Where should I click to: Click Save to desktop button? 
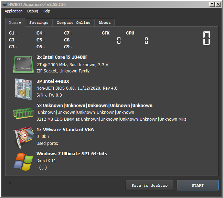[149, 185]
